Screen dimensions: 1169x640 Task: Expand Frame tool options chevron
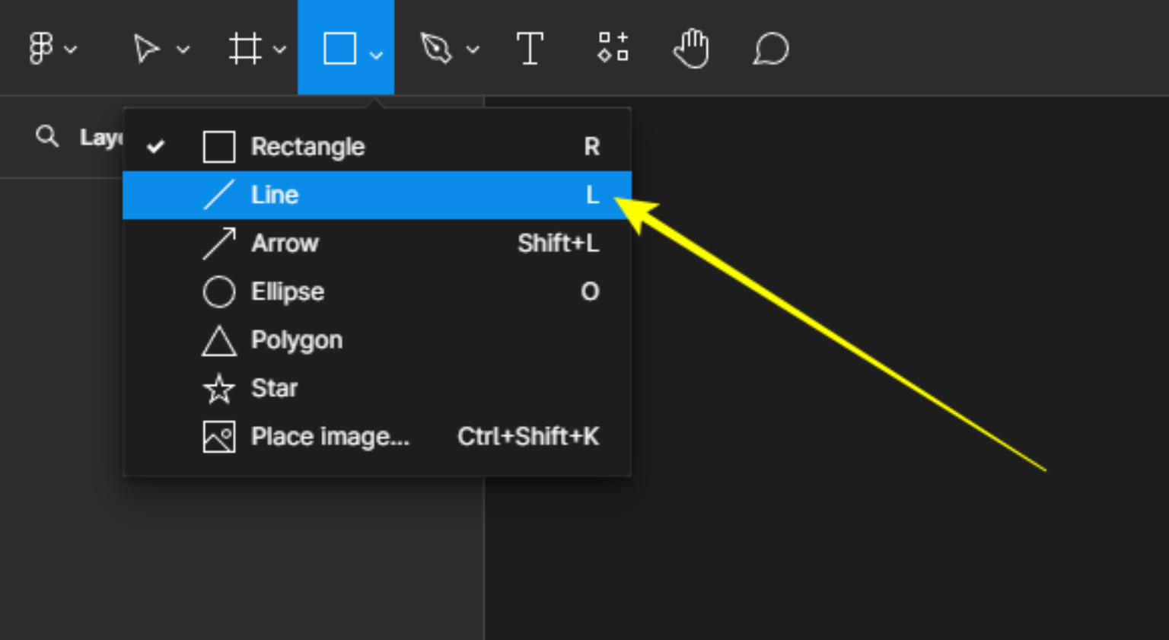point(280,50)
